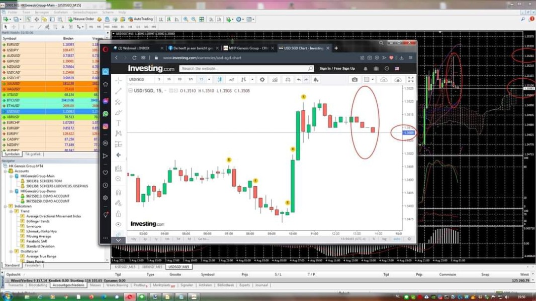Select Bollinger Bands in the Navigator tree

tap(38, 221)
